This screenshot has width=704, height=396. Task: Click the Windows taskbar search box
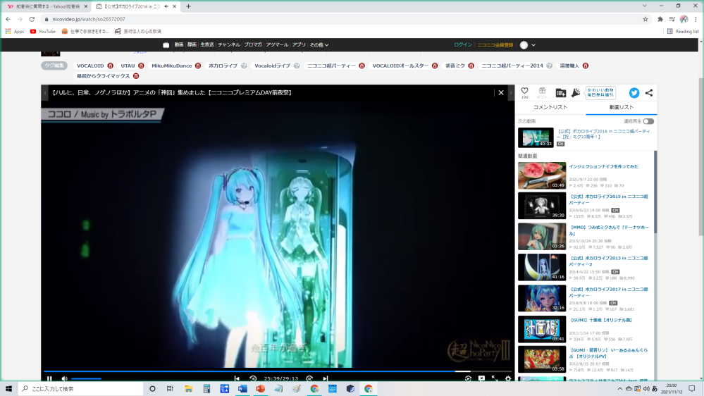[81, 389]
